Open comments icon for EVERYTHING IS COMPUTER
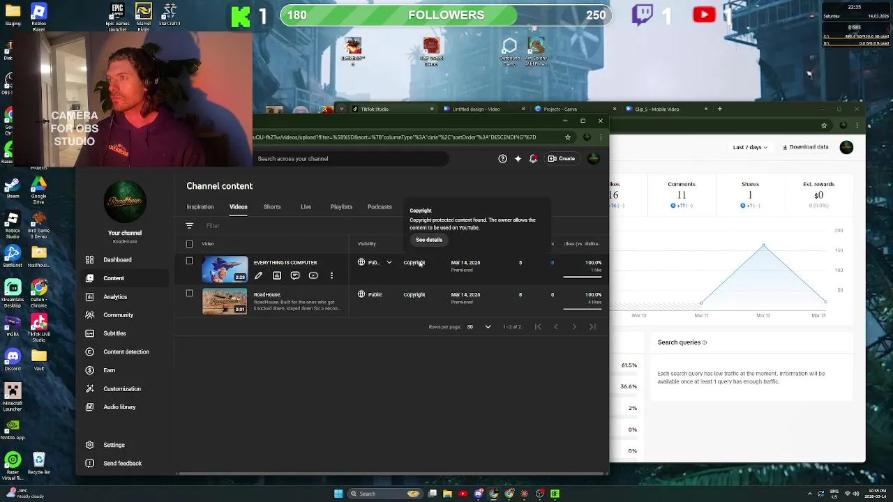Viewport: 893px width, 502px height. click(x=295, y=276)
